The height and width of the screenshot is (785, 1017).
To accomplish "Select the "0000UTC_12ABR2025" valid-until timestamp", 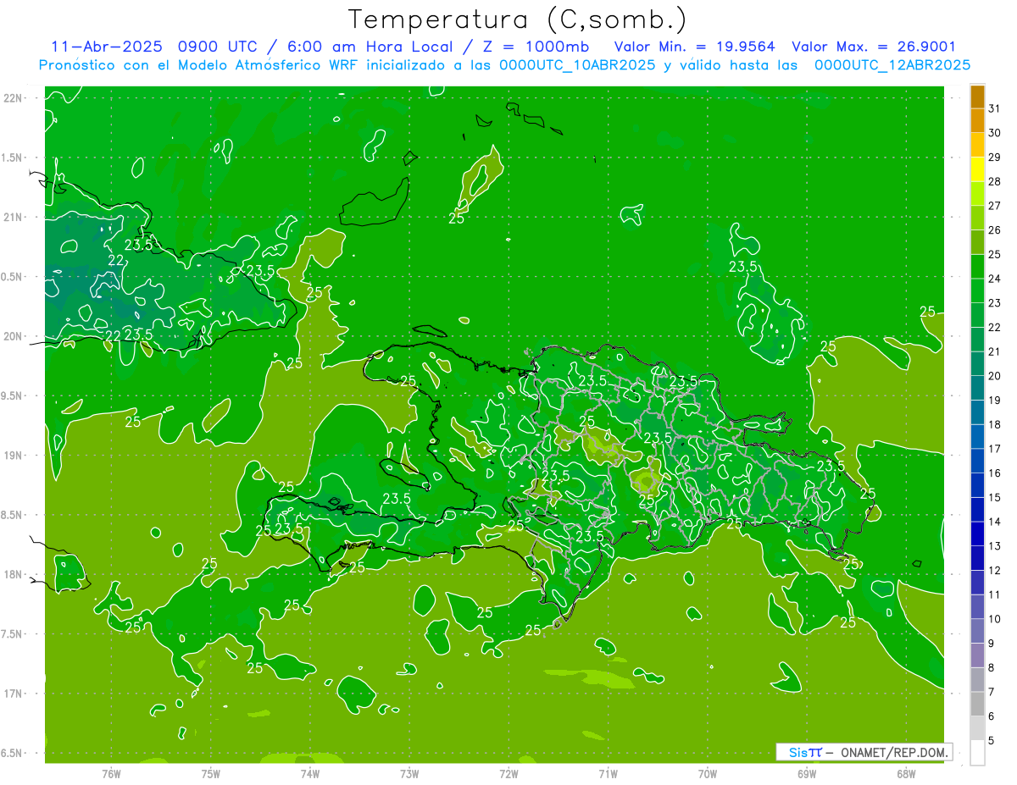I will pyautogui.click(x=892, y=65).
